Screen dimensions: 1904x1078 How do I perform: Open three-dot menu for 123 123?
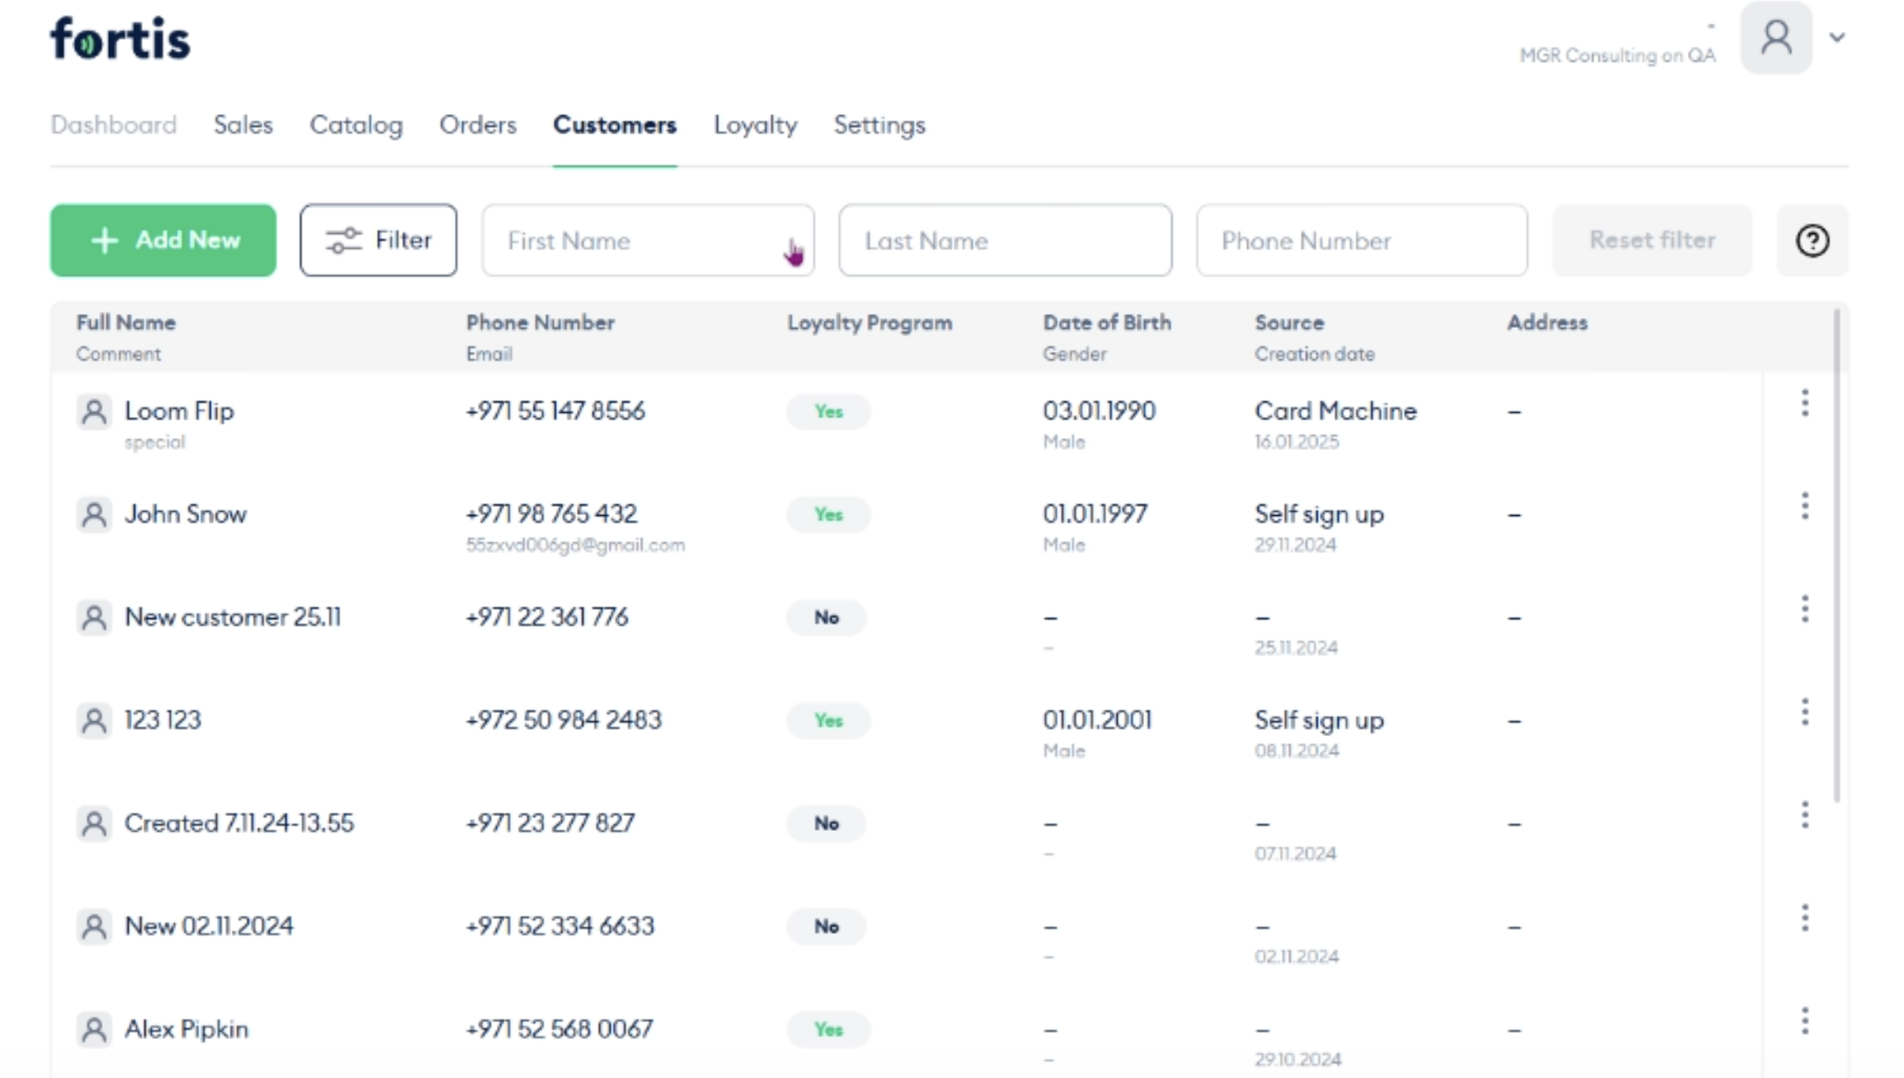1804,712
